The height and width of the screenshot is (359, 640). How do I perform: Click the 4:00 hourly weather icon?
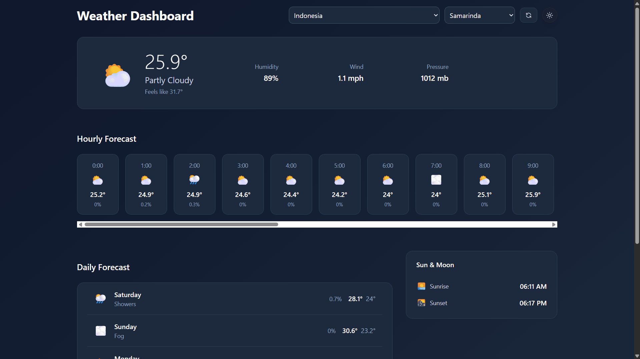tap(291, 180)
